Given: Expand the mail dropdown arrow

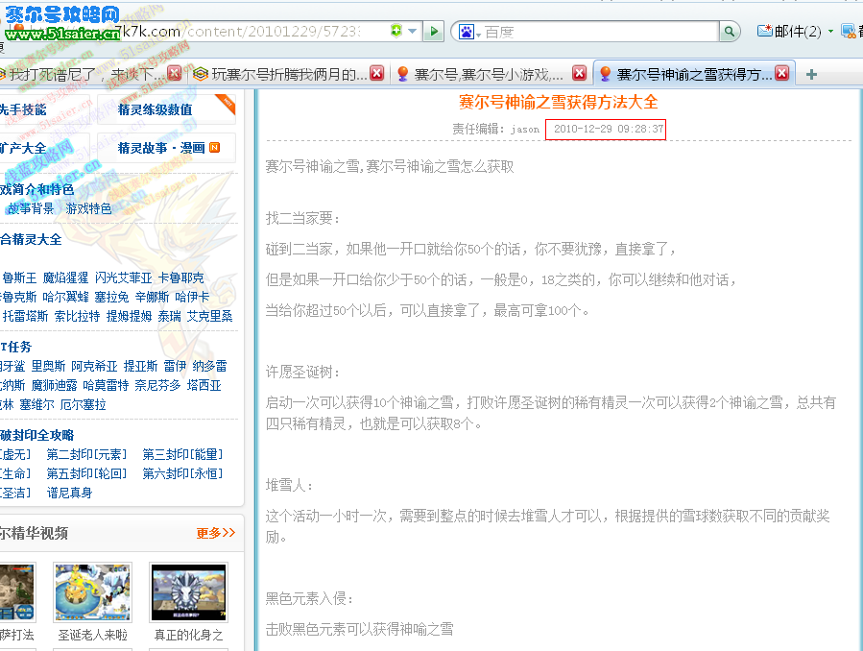Looking at the screenshot, I should point(830,32).
